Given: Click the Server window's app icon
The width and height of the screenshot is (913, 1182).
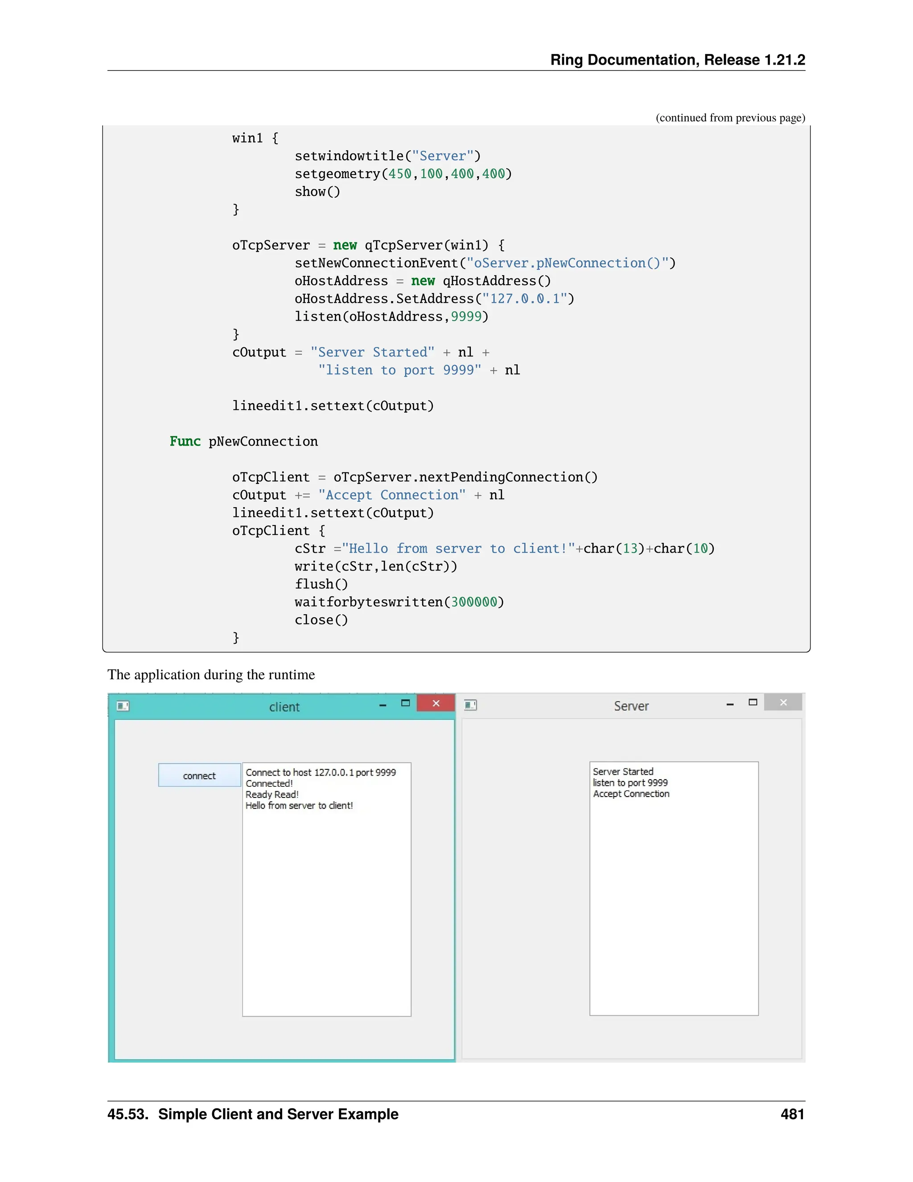Looking at the screenshot, I should coord(471,705).
